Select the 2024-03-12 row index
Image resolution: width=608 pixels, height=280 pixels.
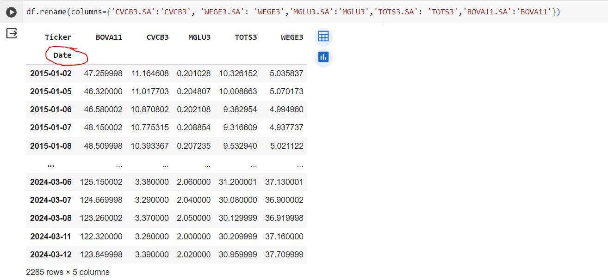pyautogui.click(x=51, y=255)
